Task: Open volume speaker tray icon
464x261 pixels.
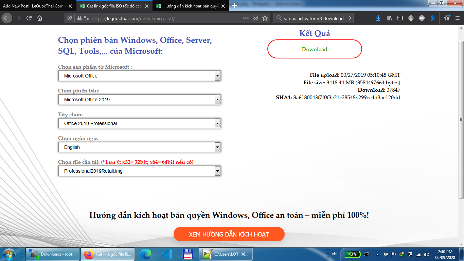Action: click(427, 254)
